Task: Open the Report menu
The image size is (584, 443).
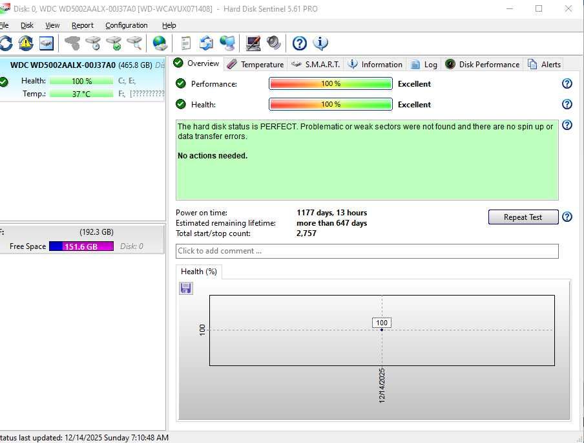Action: pyautogui.click(x=82, y=25)
